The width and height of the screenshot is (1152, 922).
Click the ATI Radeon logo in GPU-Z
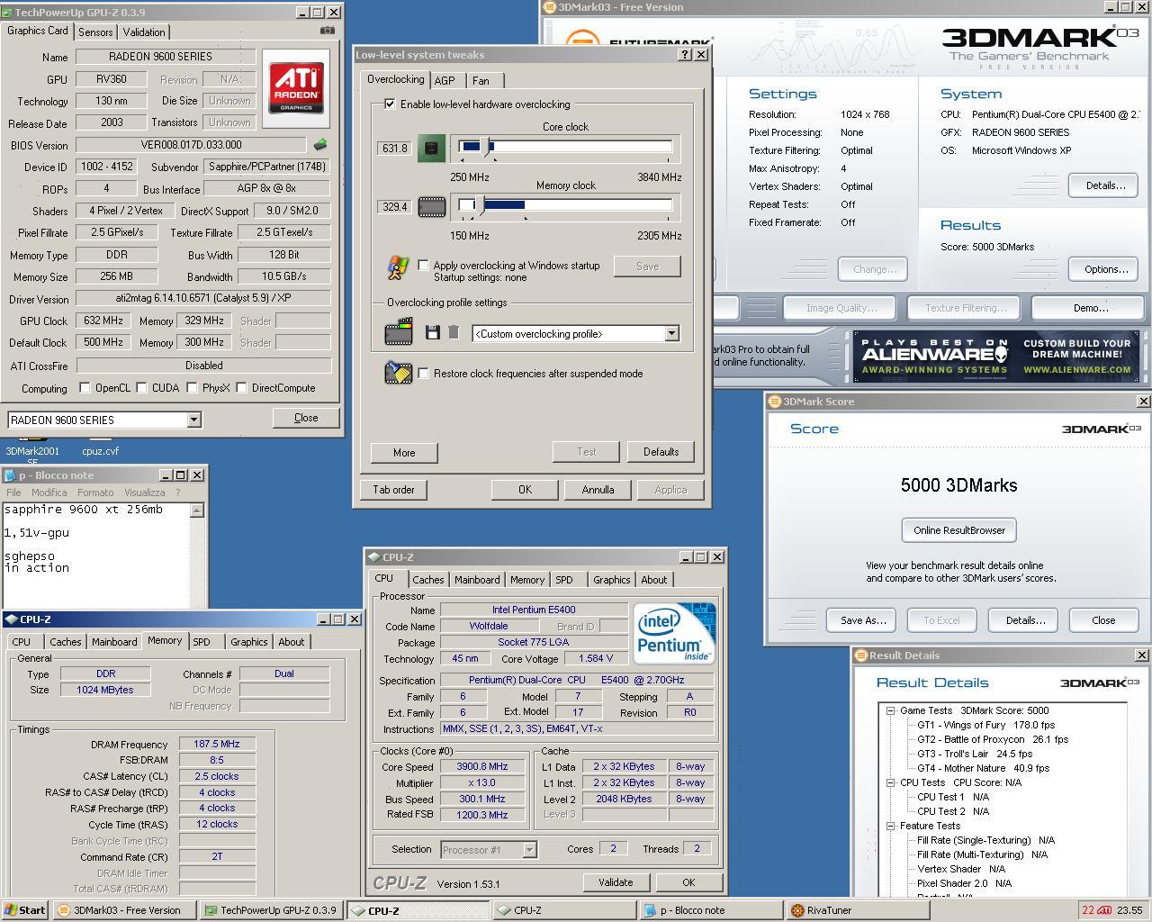tap(296, 88)
